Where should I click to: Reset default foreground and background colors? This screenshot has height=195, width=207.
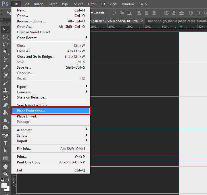coord(3,180)
